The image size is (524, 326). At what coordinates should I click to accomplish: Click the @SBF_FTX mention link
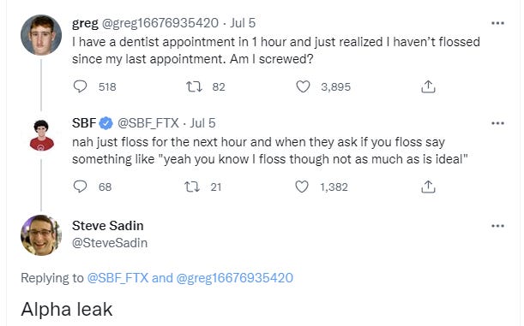tap(117, 278)
